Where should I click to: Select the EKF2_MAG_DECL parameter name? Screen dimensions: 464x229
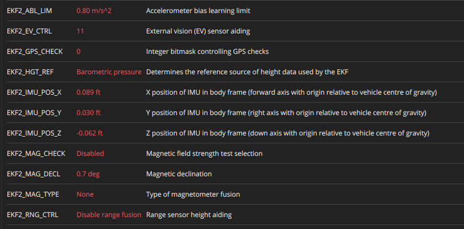click(x=33, y=174)
